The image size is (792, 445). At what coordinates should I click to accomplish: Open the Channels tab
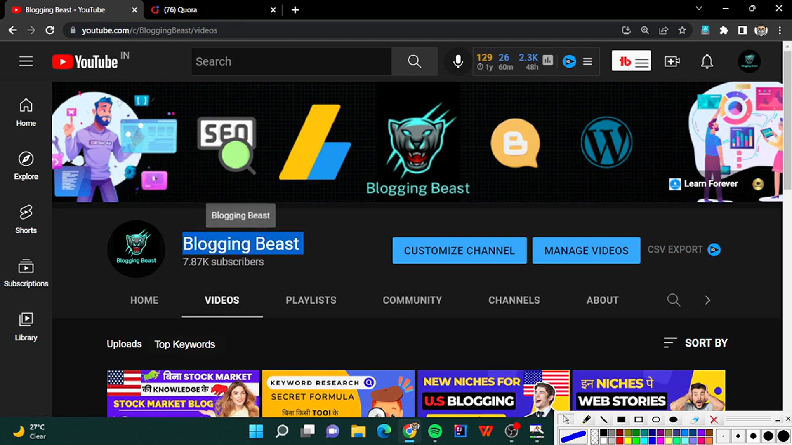point(514,300)
